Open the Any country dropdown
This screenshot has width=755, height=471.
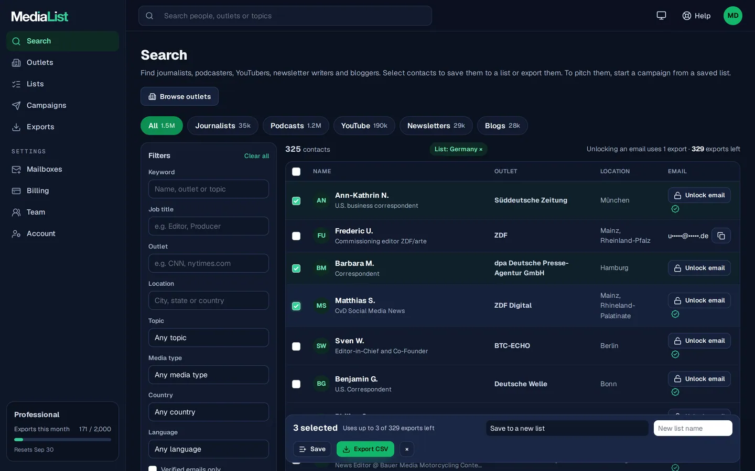[209, 412]
